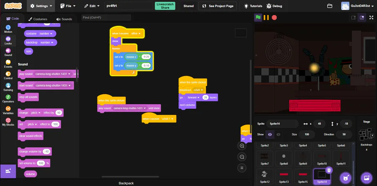377x186 pixels.
Task: Show the sprite using the eye icon
Action: (270, 134)
